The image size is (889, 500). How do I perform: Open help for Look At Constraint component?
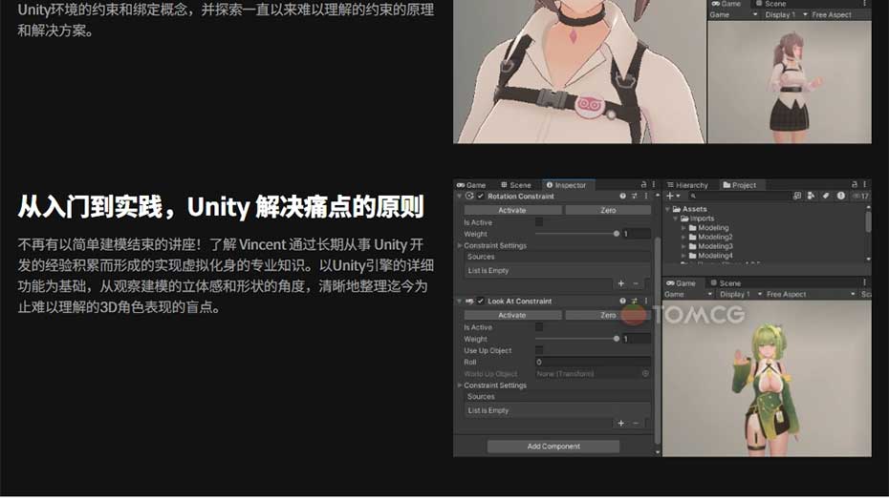click(622, 302)
